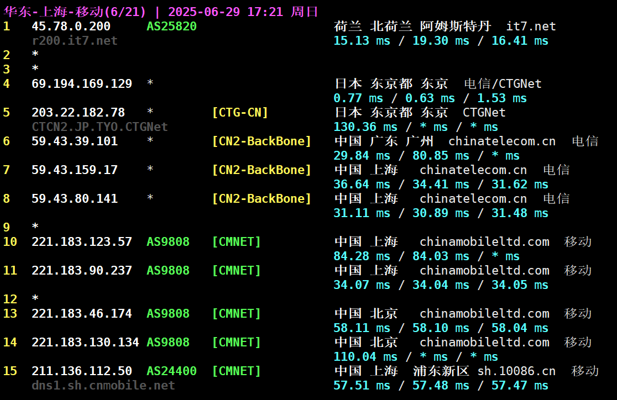Select hostname dns1.sh.cnmobile.net

click(x=103, y=385)
